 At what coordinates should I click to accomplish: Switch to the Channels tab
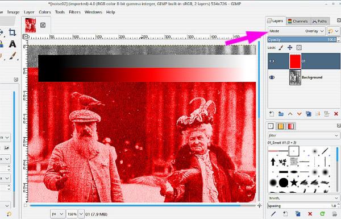[298, 21]
